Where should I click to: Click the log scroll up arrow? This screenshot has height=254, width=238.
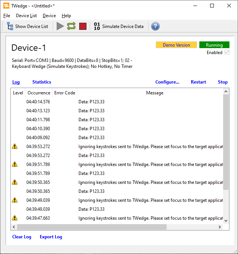pos(226,91)
